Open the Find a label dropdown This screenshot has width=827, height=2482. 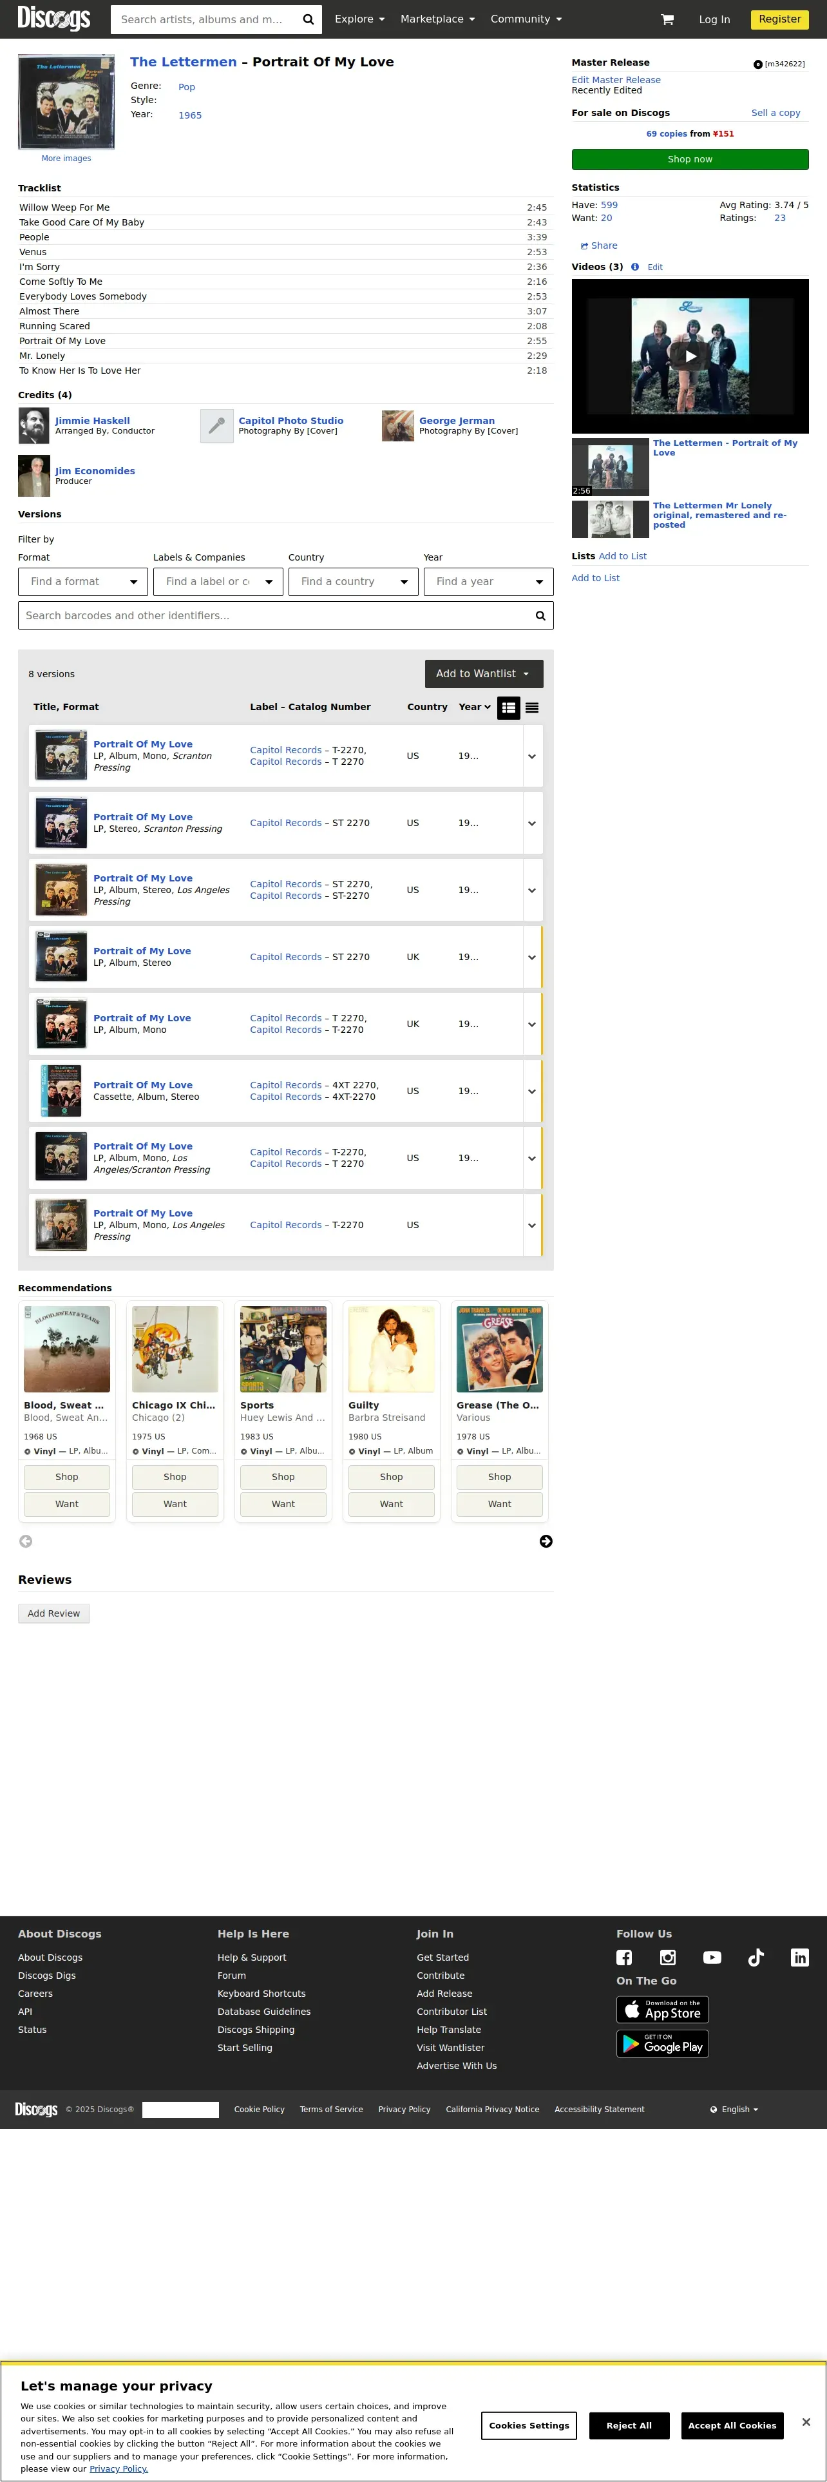218,581
